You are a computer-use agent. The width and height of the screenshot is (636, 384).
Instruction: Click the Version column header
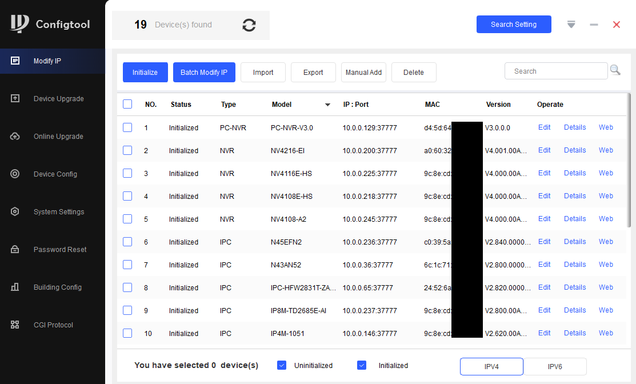[x=498, y=104]
